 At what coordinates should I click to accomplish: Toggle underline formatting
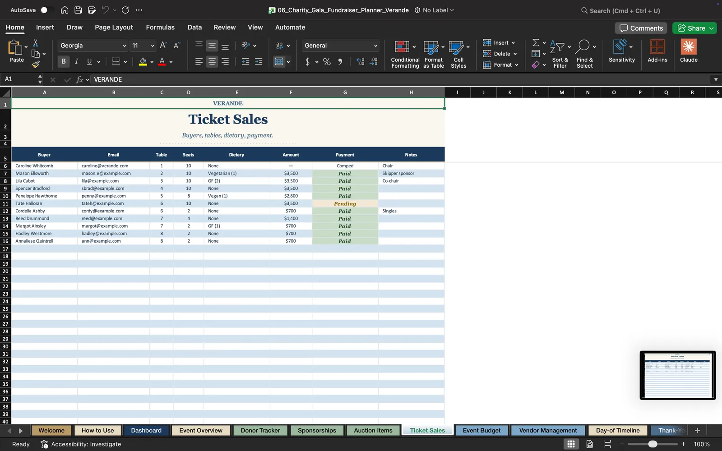point(89,61)
